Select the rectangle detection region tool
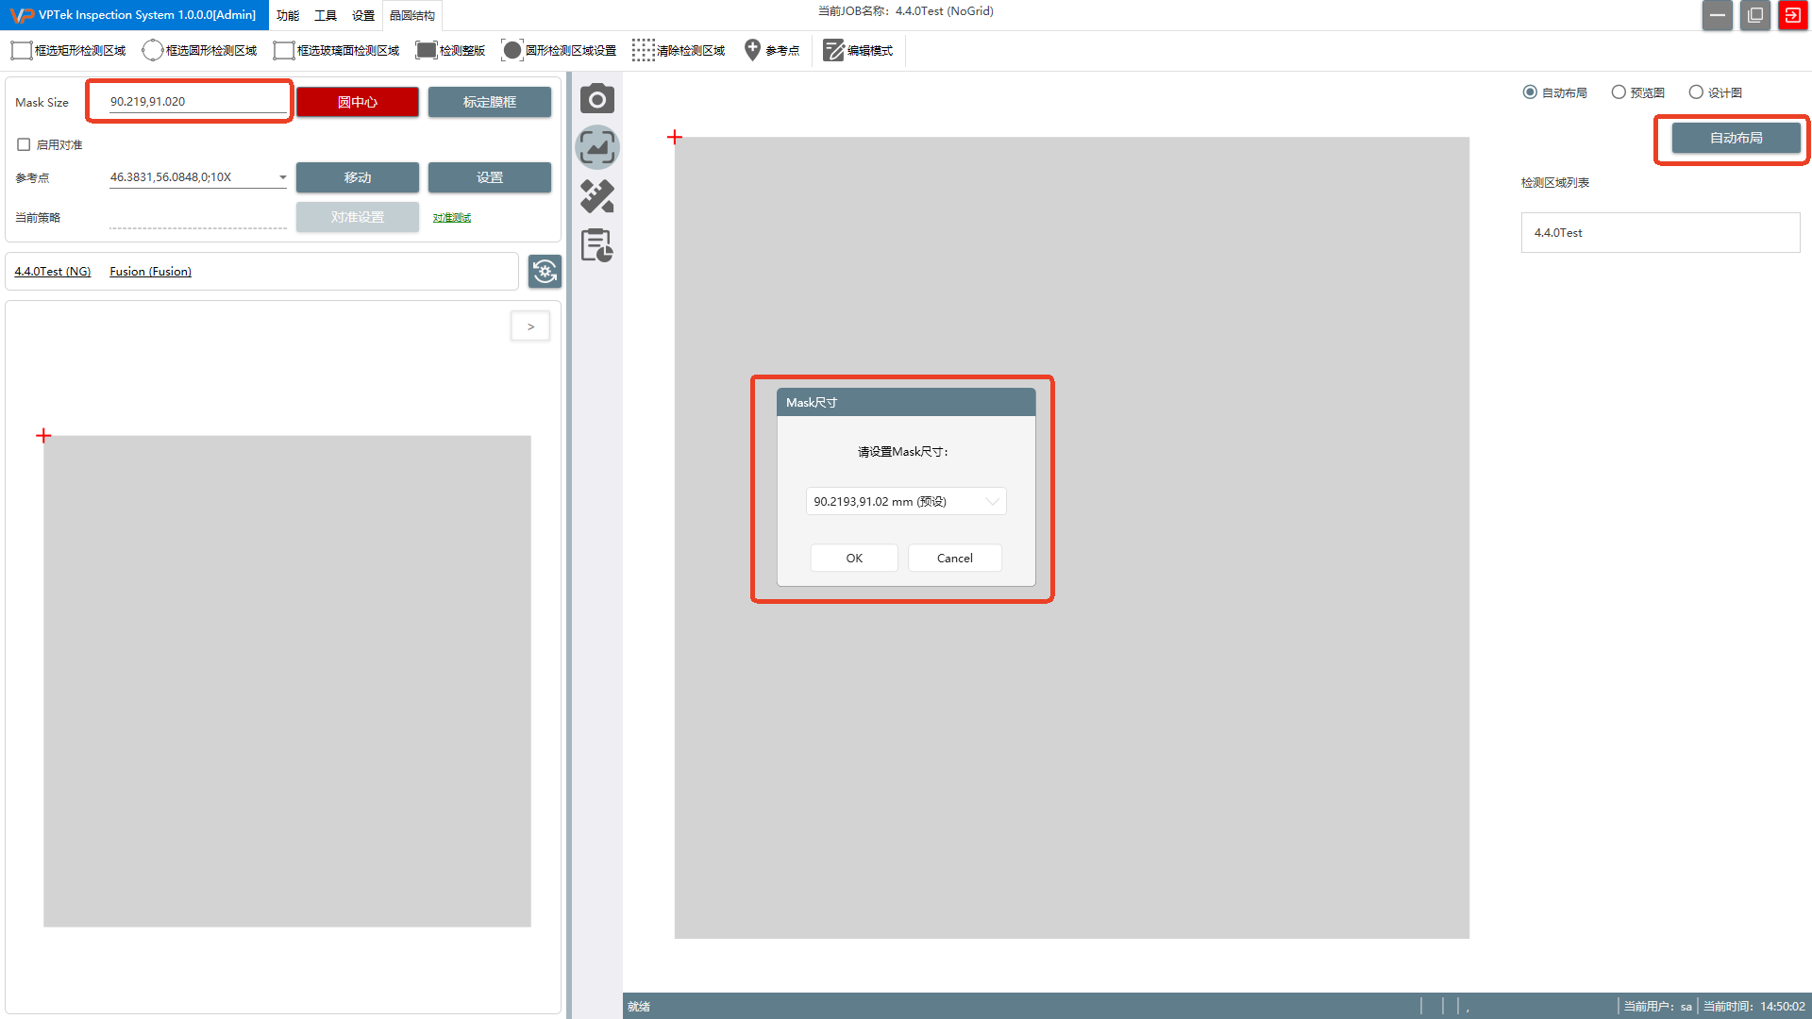Screen dimensions: 1812x1019 68,51
